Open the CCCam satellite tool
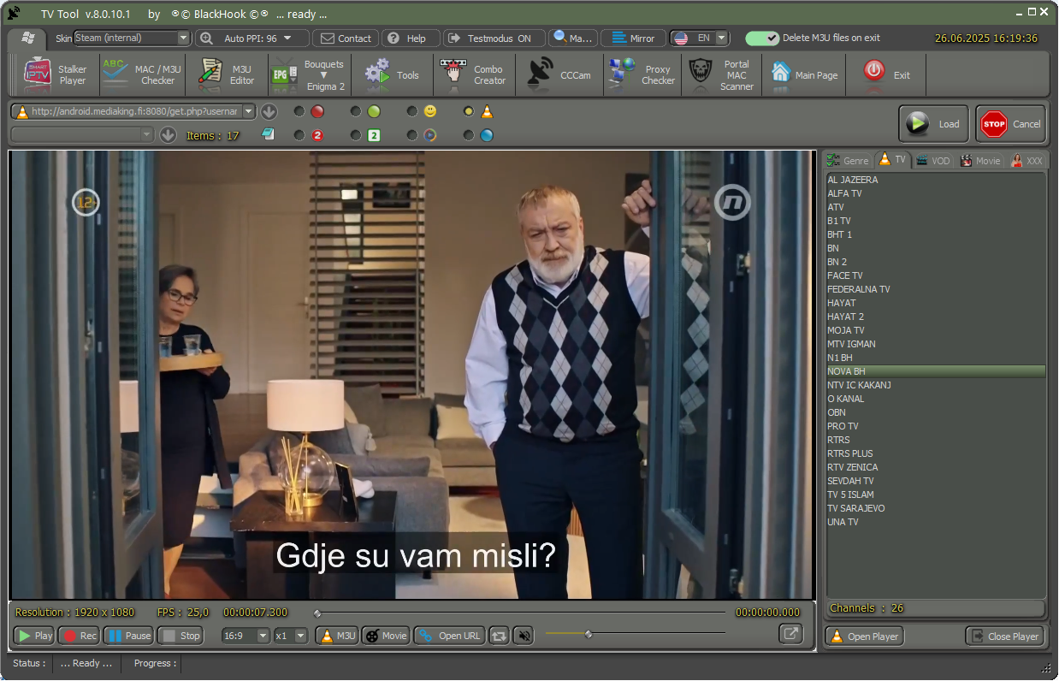The height and width of the screenshot is (681, 1059). coord(559,74)
